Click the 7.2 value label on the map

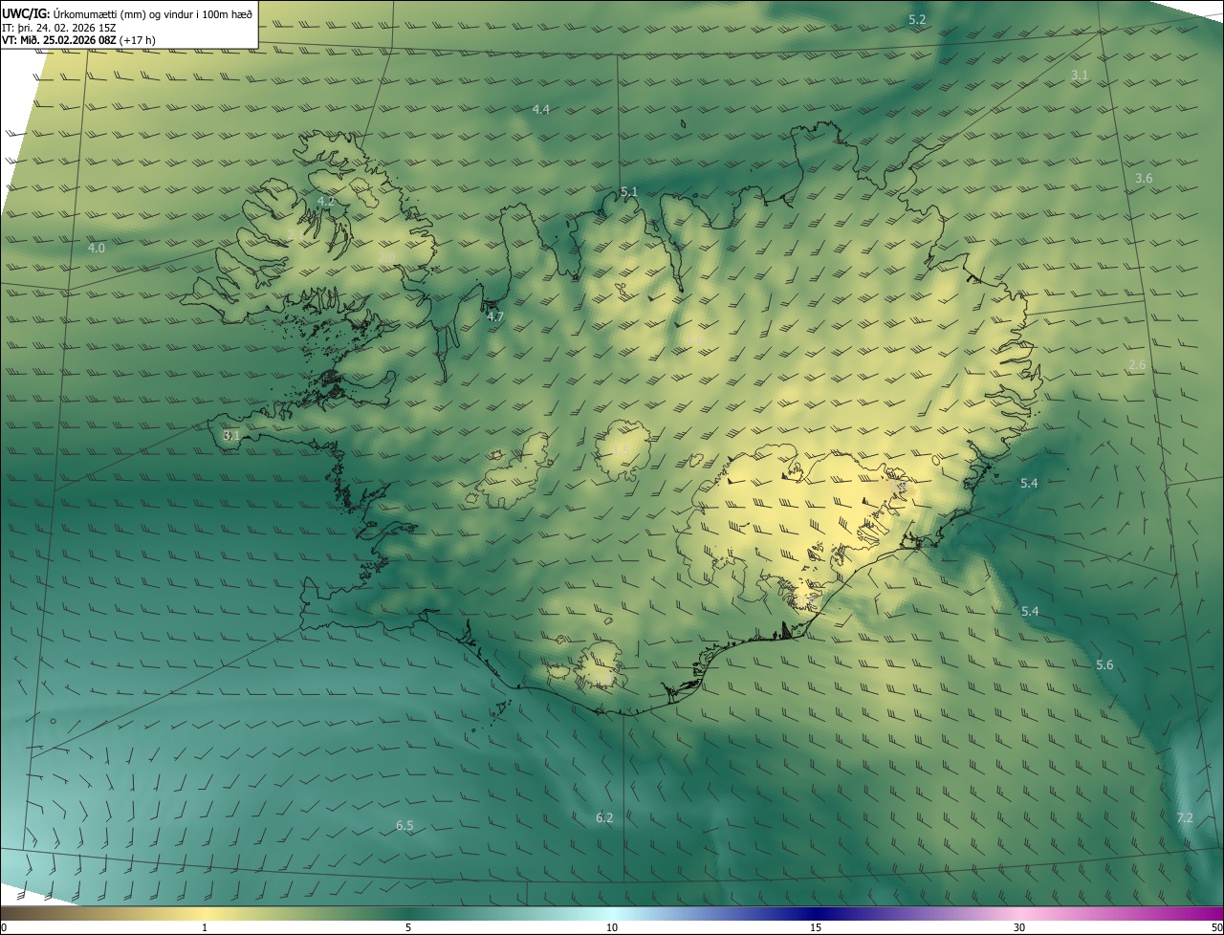tap(1185, 817)
